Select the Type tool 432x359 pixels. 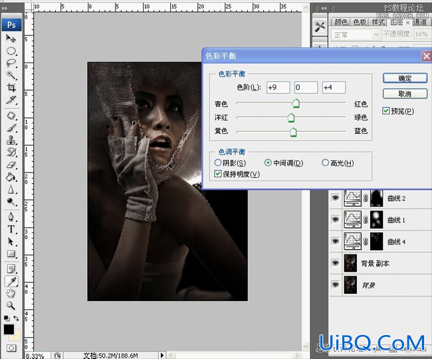[x=11, y=229]
